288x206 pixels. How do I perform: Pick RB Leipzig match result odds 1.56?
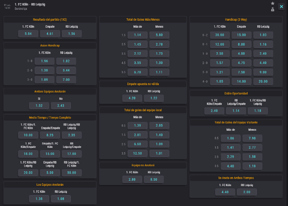pyautogui.click(x=72, y=34)
